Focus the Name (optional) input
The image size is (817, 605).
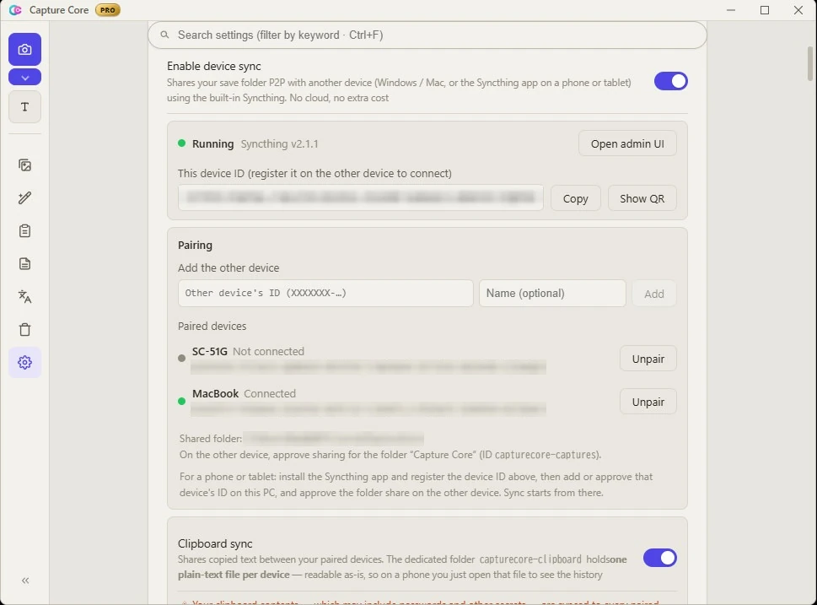point(552,293)
